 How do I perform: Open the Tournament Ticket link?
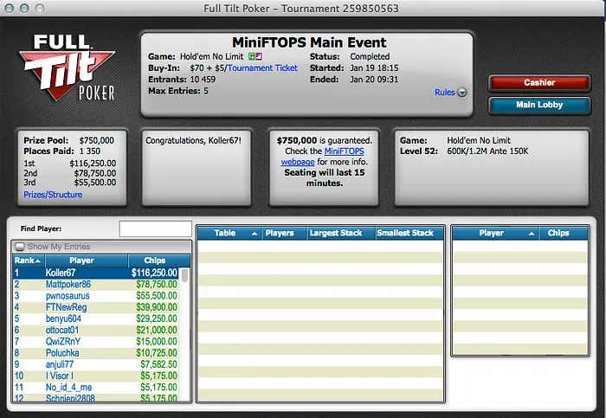[262, 68]
